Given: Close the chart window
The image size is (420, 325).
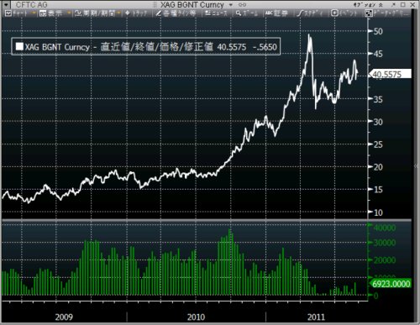Looking at the screenshot, I should pyautogui.click(x=412, y=5).
